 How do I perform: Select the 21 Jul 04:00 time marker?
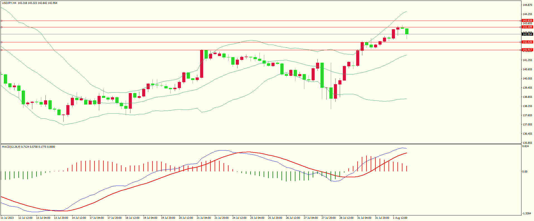pos(204,218)
